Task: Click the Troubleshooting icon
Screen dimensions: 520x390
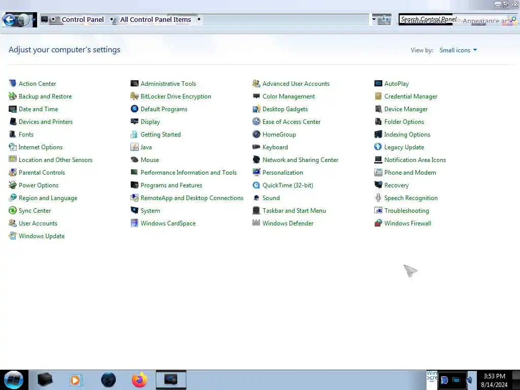Action: point(378,211)
